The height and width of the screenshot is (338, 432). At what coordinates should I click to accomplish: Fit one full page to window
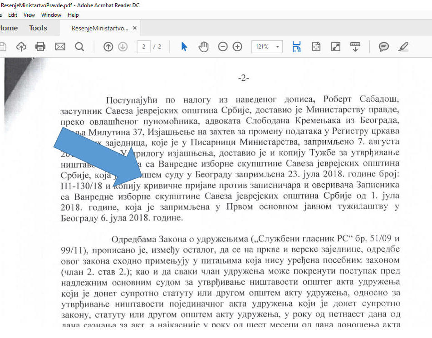pos(316,47)
